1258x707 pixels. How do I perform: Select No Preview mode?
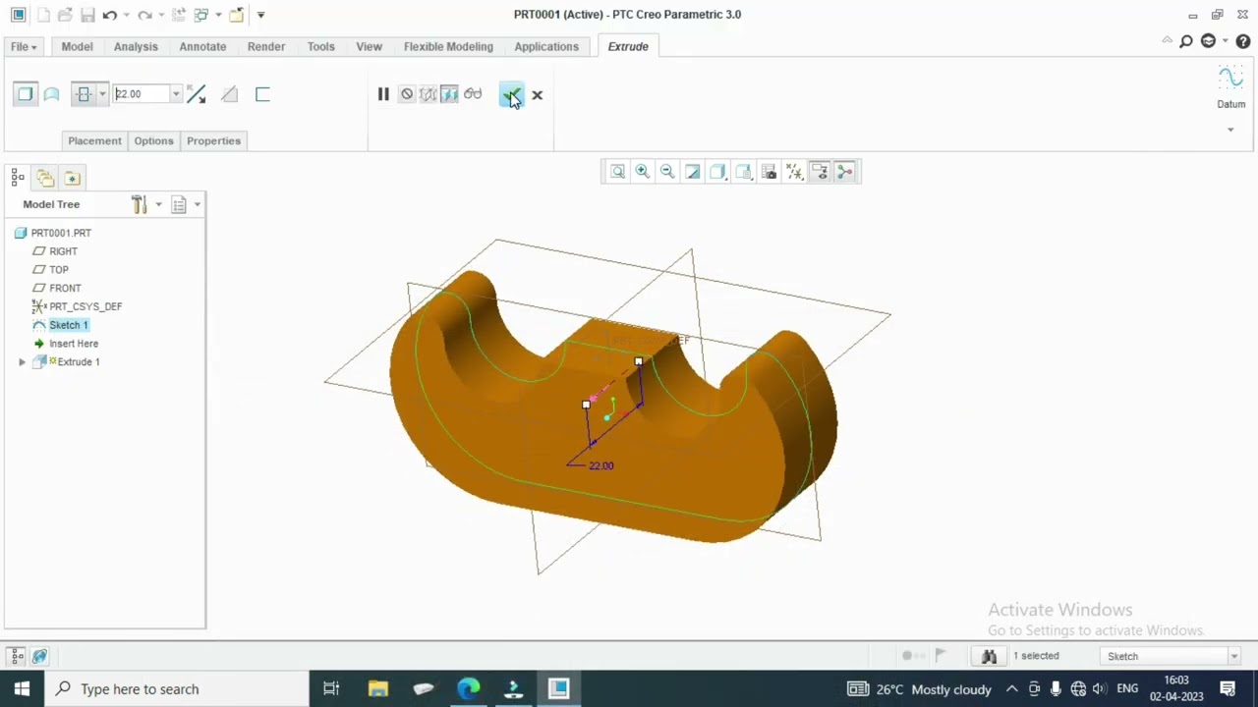(406, 94)
